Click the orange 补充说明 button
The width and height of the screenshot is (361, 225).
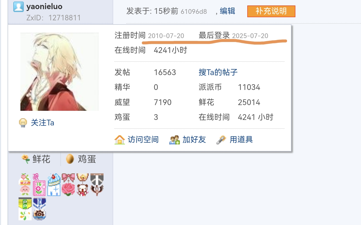[x=271, y=11]
